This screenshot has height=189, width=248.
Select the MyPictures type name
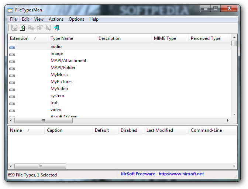(61, 82)
